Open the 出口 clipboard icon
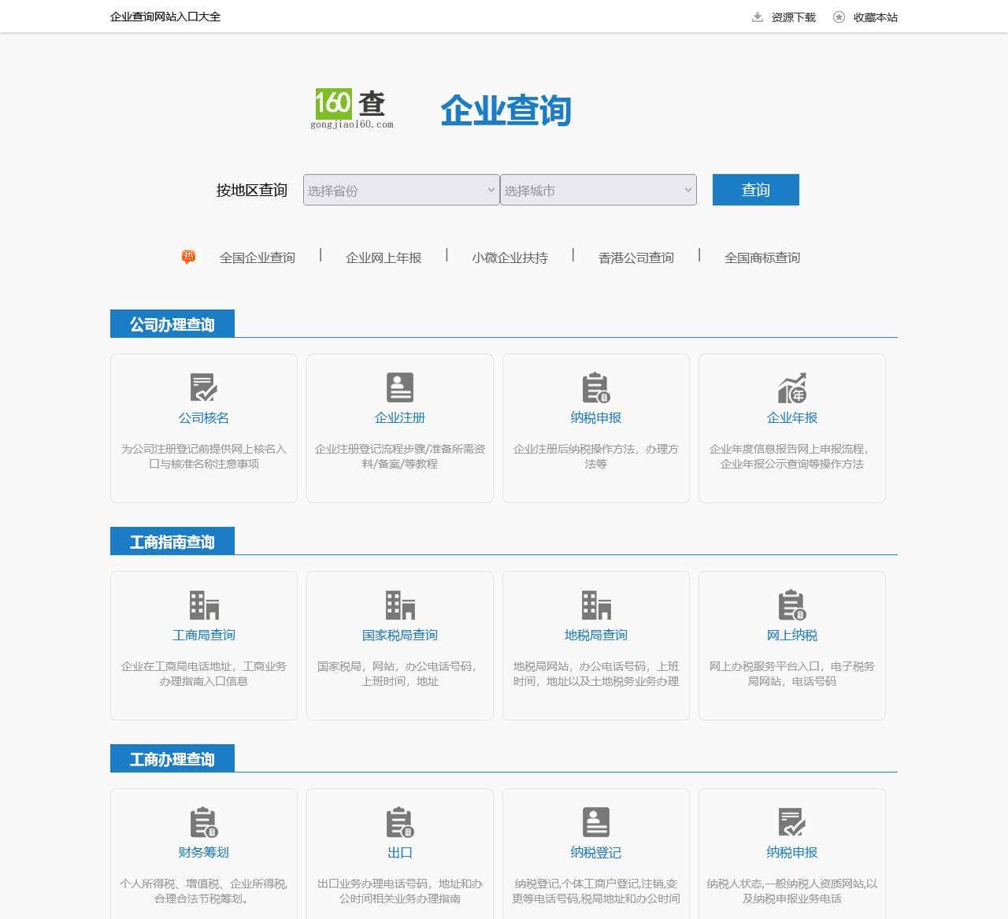 pos(399,823)
